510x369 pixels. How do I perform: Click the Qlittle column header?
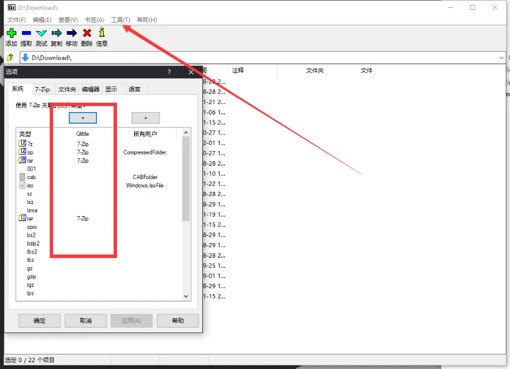[x=83, y=134]
